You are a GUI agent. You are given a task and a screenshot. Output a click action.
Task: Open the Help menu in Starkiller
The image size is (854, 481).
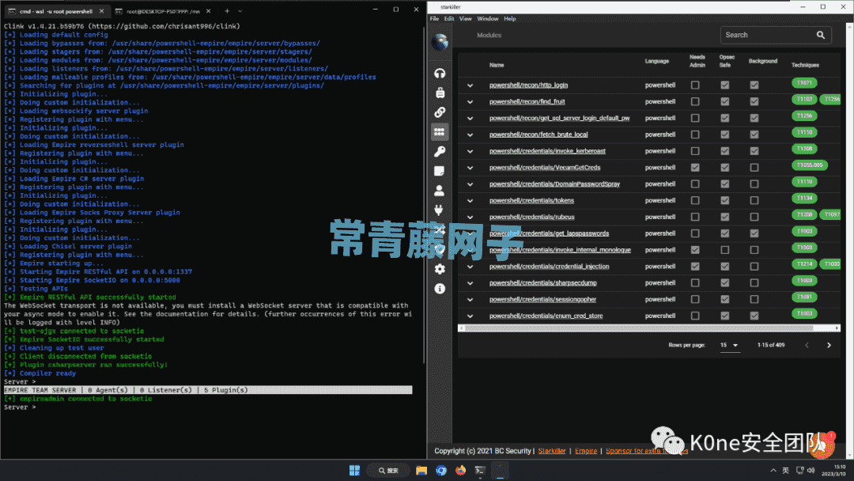510,18
